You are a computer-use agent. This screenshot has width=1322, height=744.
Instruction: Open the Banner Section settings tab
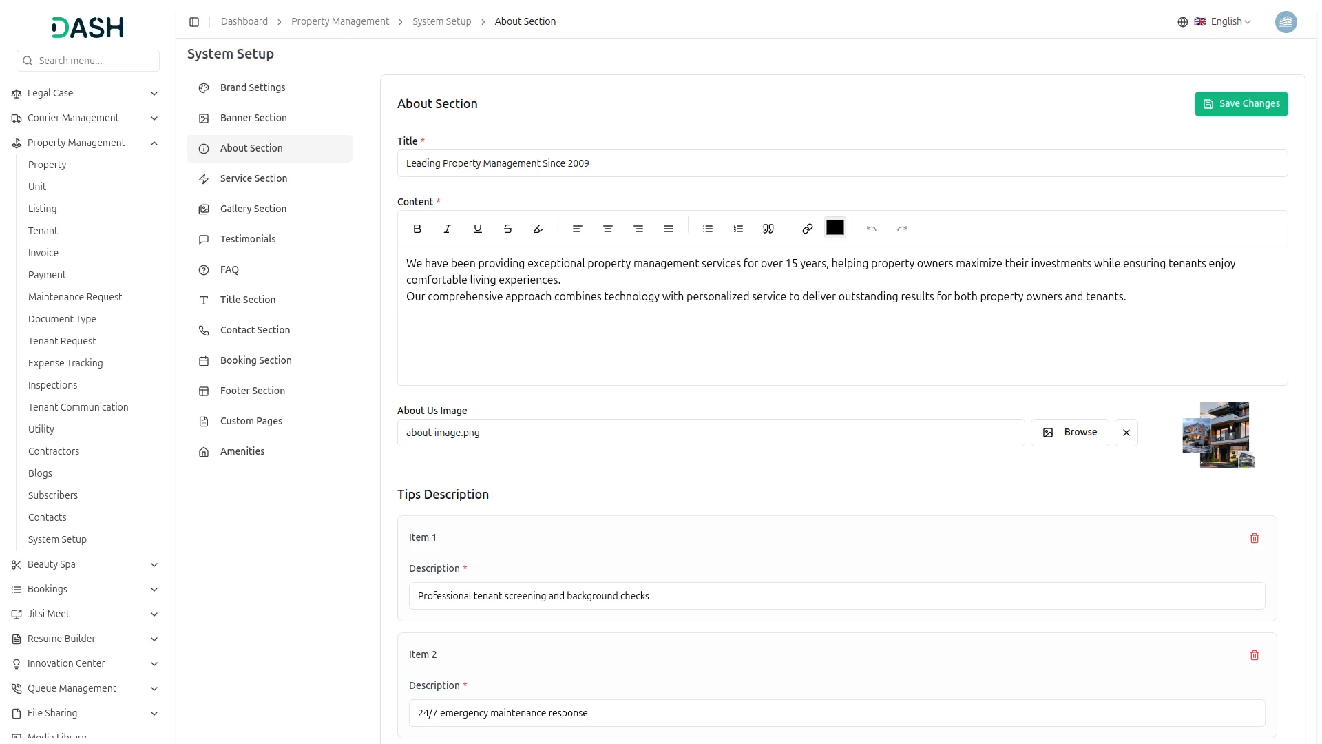253,118
